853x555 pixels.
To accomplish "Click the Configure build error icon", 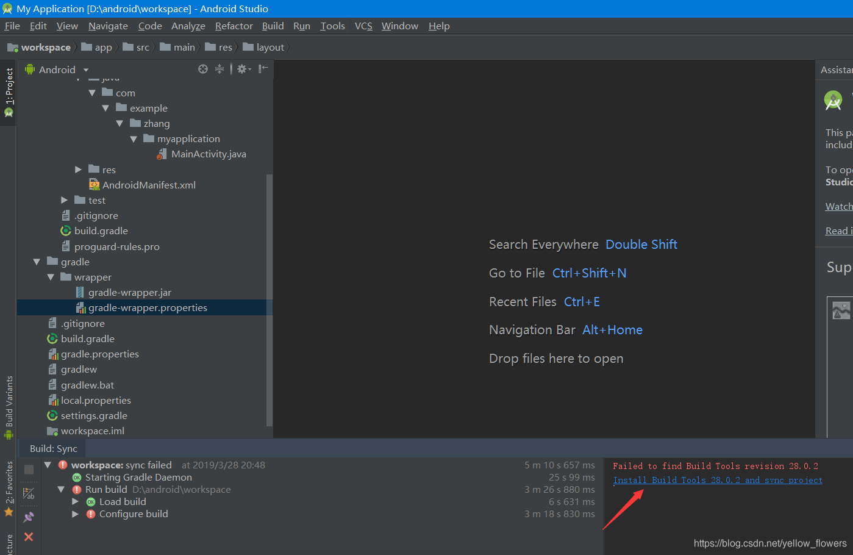I will 91,514.
